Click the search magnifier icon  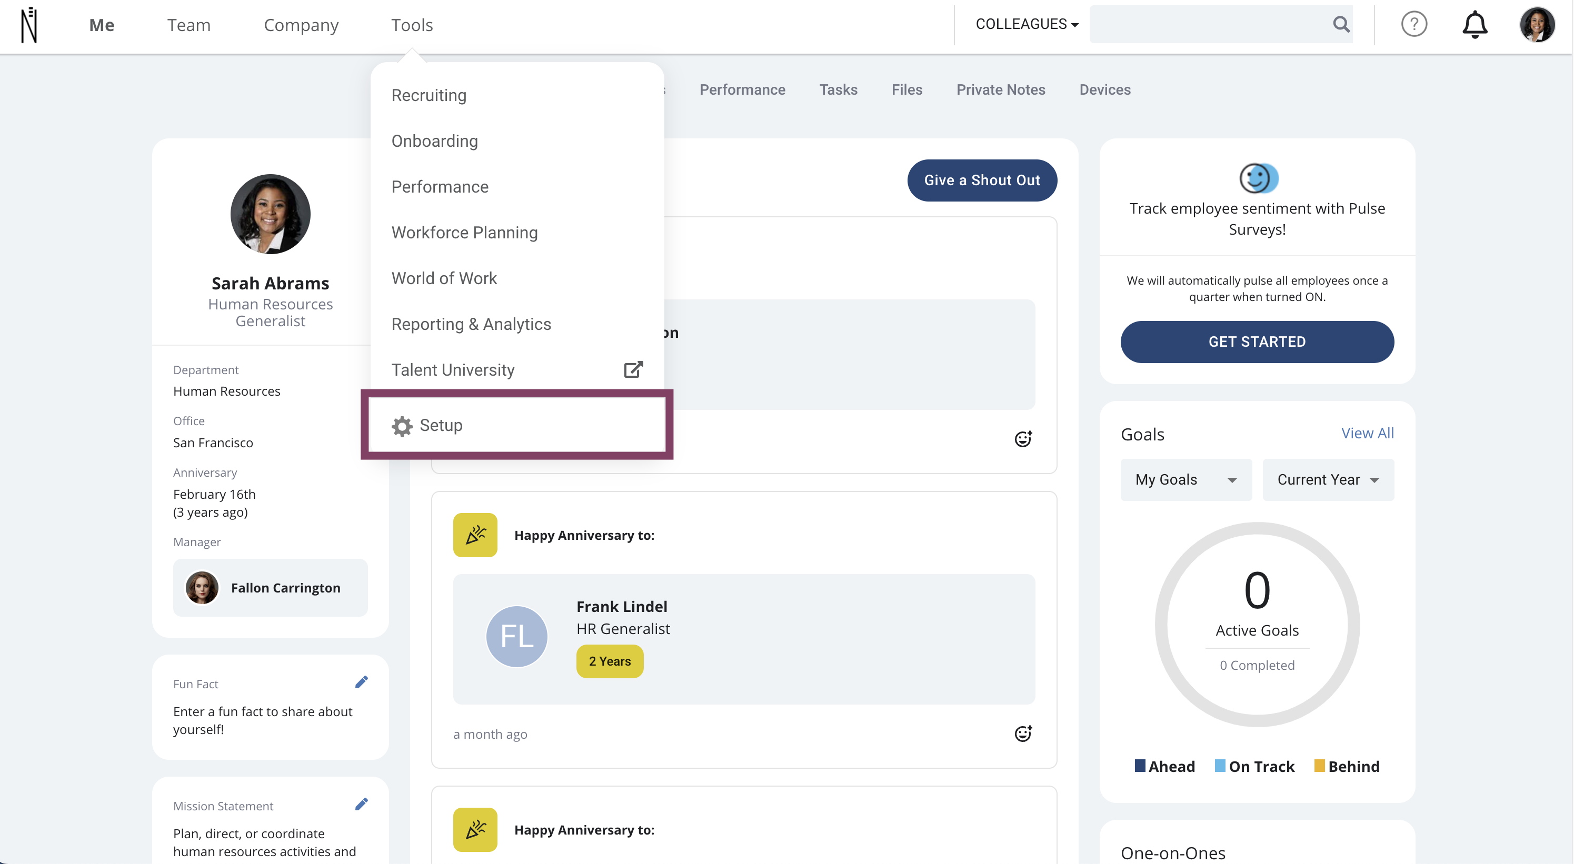(x=1341, y=24)
